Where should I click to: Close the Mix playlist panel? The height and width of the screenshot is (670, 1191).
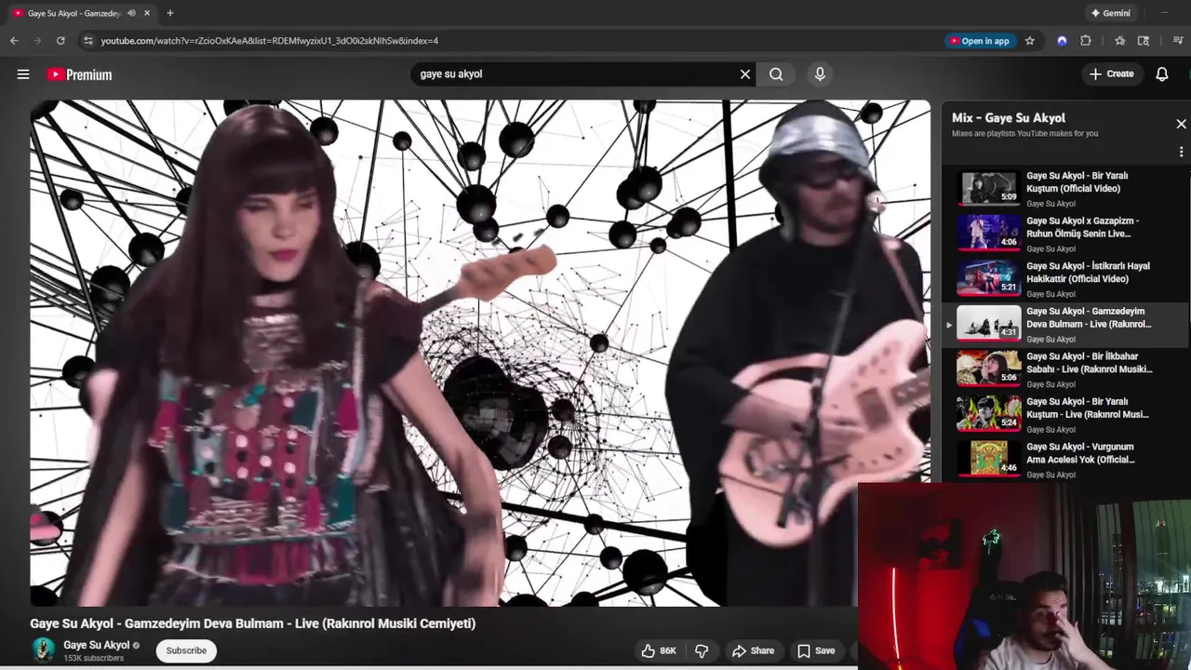coord(1182,124)
